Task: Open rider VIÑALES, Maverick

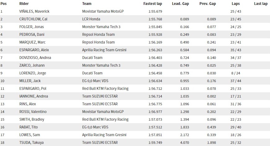Action: point(34,11)
